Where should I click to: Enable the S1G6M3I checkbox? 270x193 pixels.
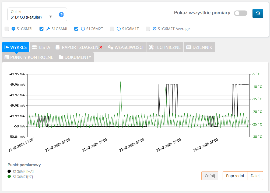pyautogui.click(x=7, y=29)
